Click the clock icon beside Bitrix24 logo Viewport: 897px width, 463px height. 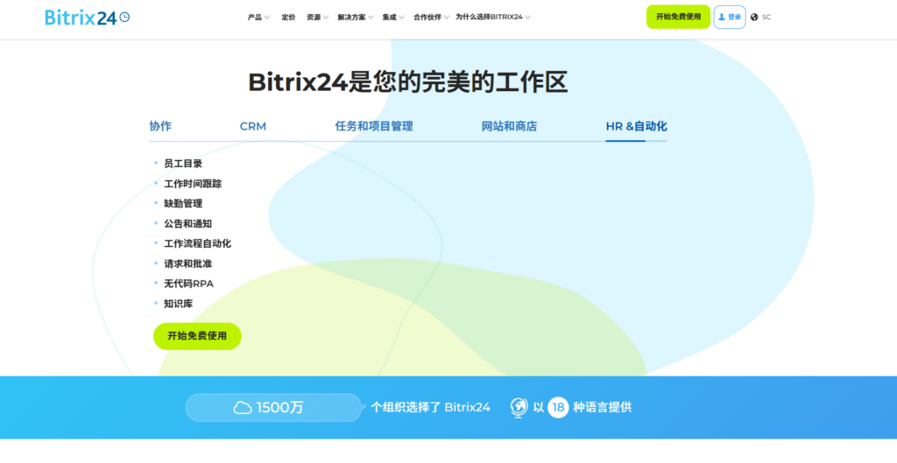click(124, 18)
